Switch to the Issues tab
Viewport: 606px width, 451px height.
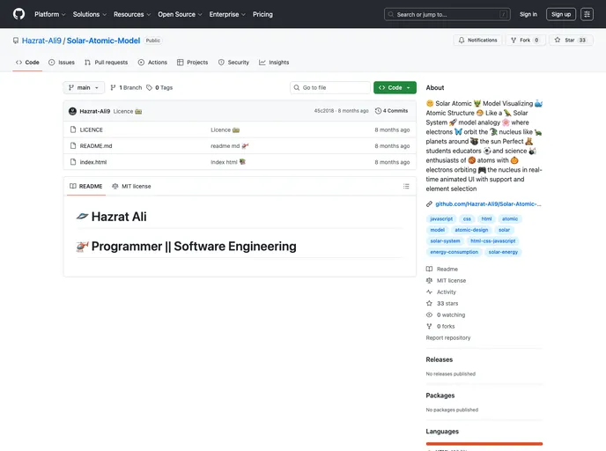pyautogui.click(x=62, y=63)
